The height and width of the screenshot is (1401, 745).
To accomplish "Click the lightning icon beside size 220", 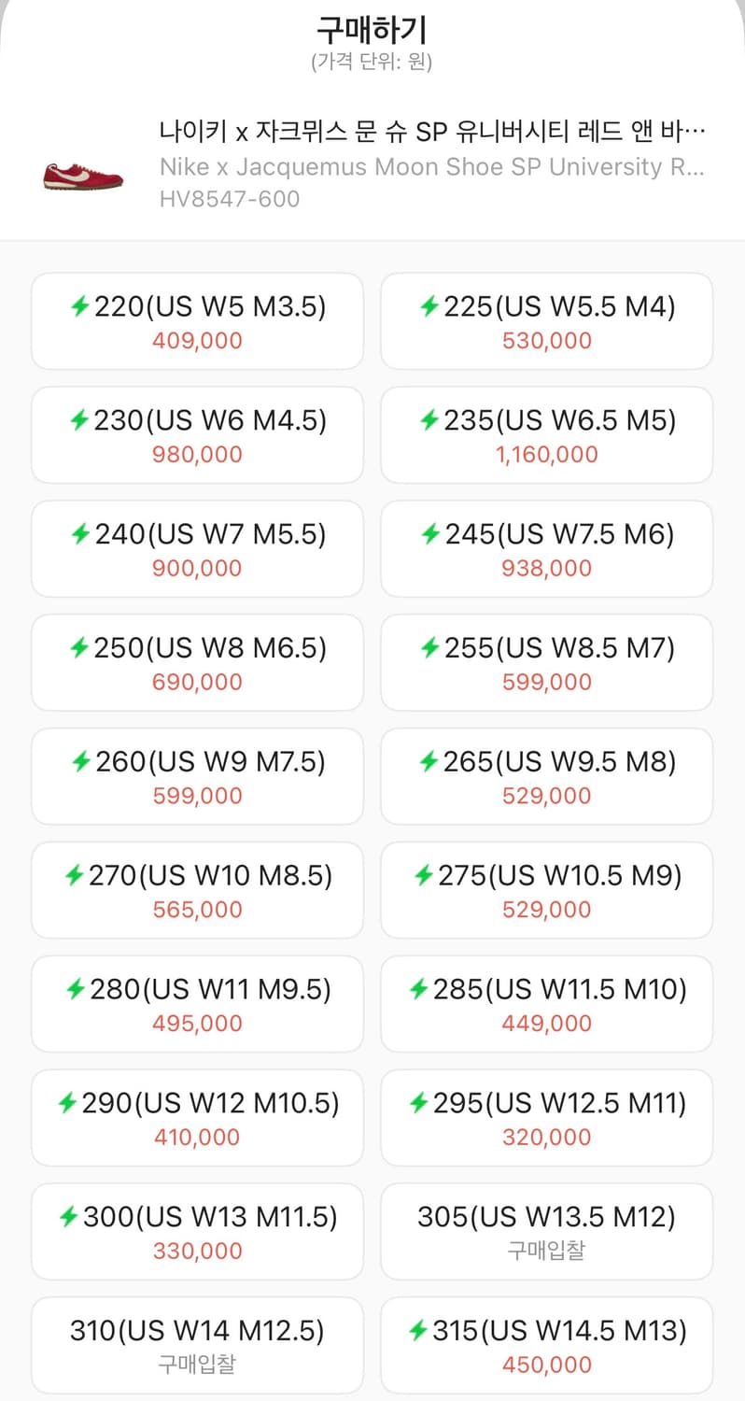I will coord(80,306).
